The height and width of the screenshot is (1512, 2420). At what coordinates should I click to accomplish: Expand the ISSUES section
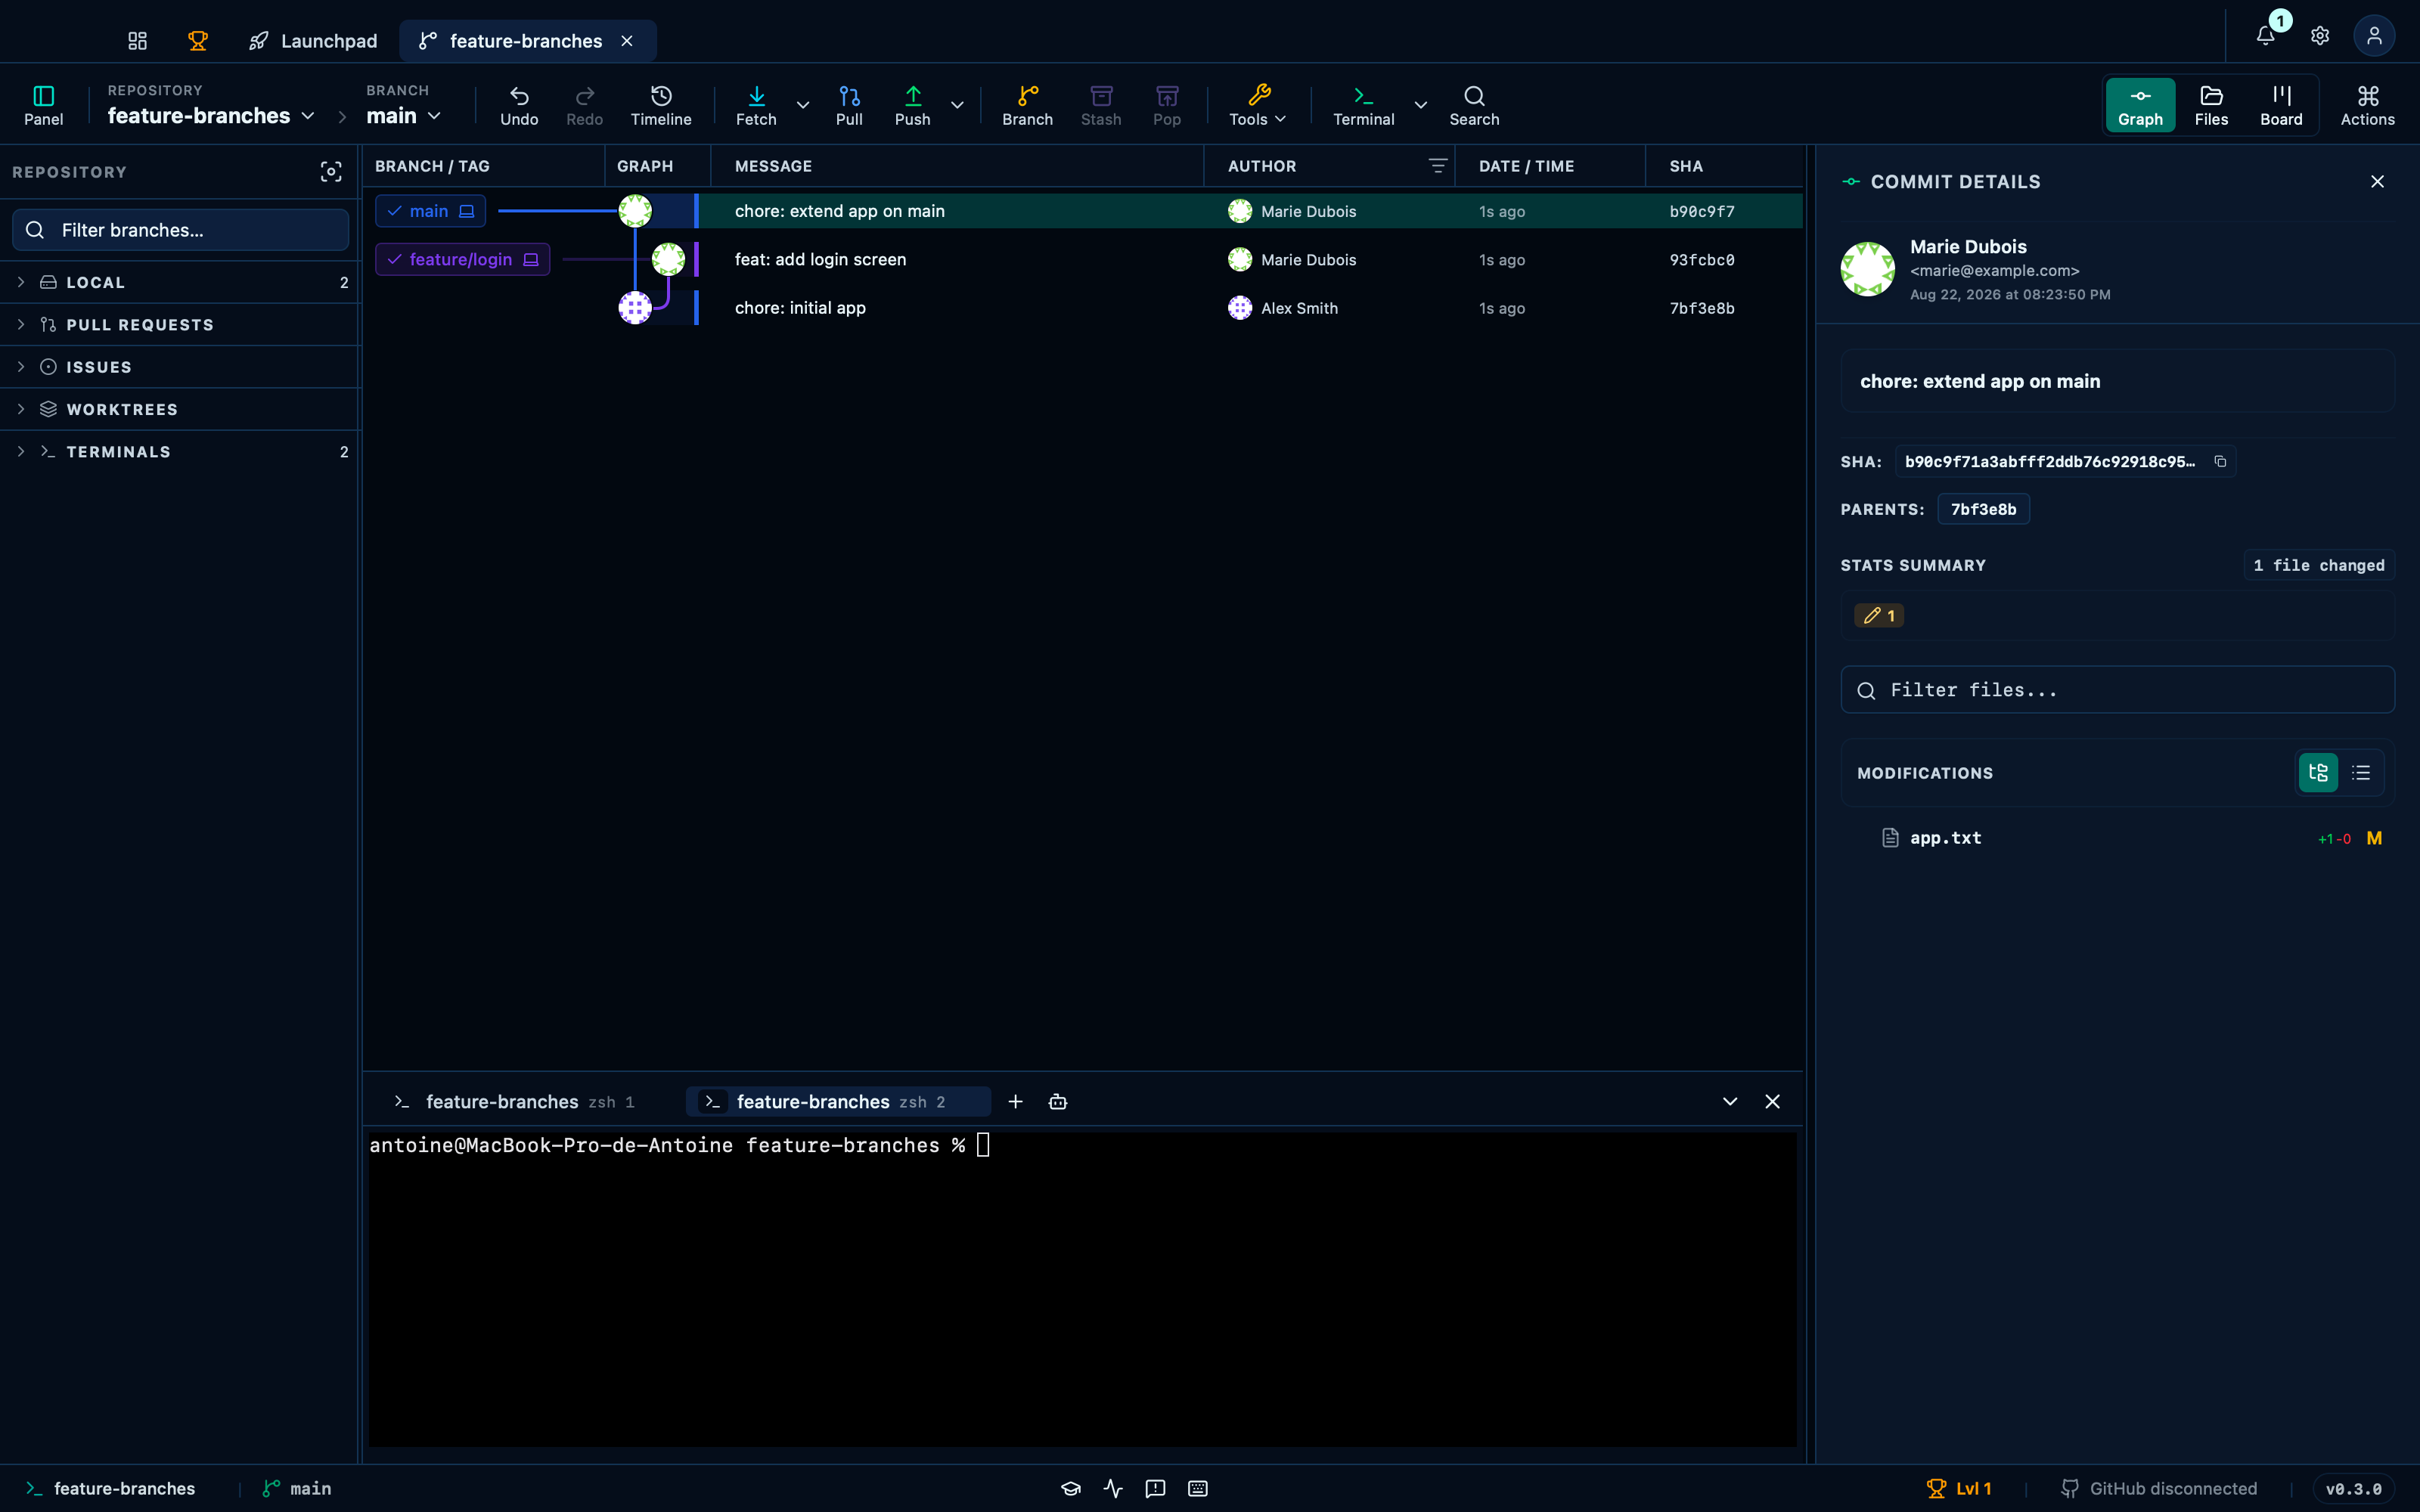pyautogui.click(x=180, y=367)
